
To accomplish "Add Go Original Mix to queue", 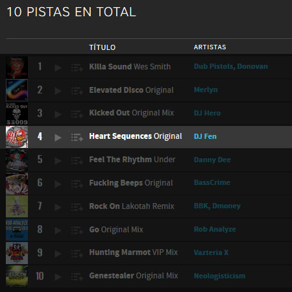I will coord(77,230).
